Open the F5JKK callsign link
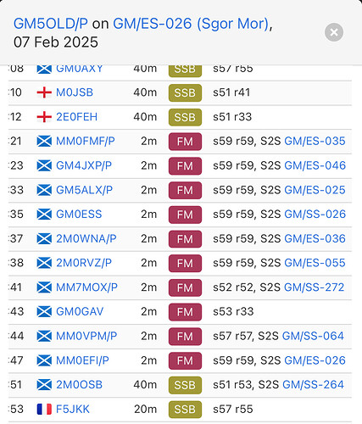The height and width of the screenshot is (424, 362). click(73, 409)
